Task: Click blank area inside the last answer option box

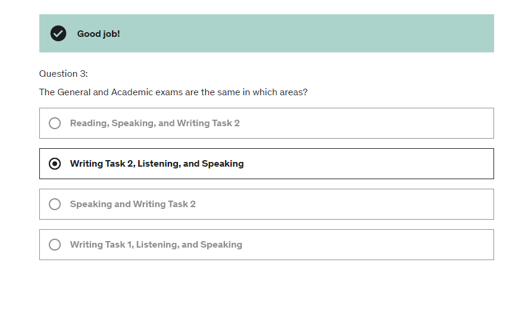Action: pos(369,245)
